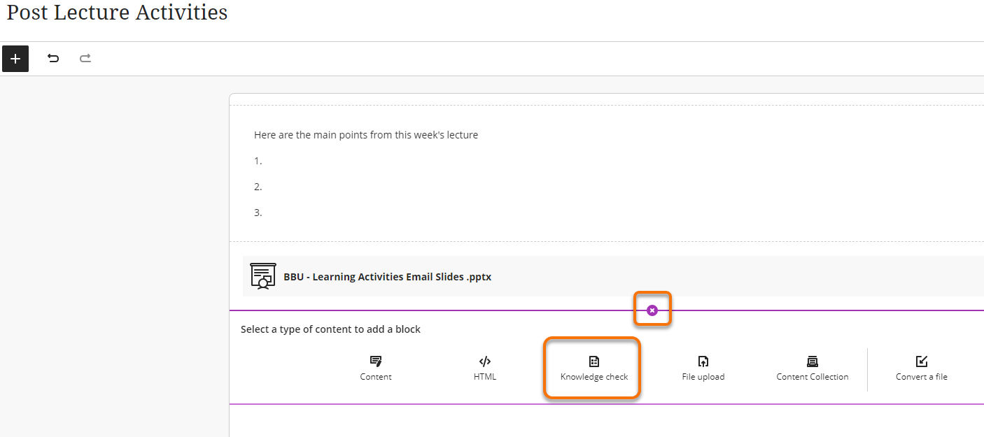Open the add content plus icon on the toolbar
Image resolution: width=984 pixels, height=437 pixels.
15,59
